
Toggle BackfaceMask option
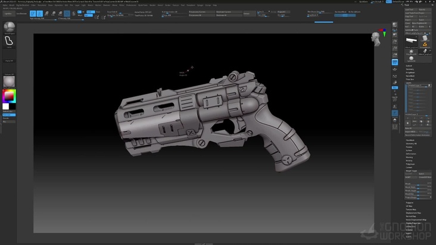coord(340,12)
